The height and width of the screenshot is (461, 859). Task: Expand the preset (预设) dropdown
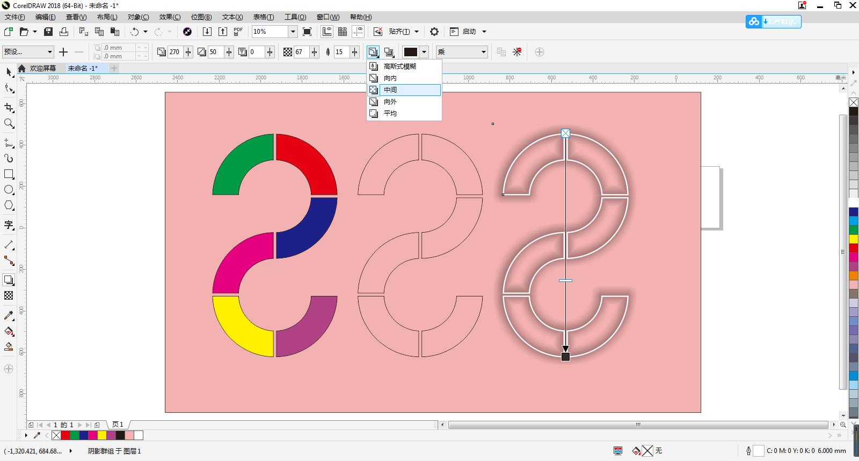pyautogui.click(x=50, y=52)
